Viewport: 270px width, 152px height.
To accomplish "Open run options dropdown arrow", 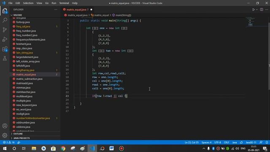I will 257,10.
